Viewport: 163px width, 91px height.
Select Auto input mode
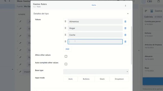(x=71, y=79)
